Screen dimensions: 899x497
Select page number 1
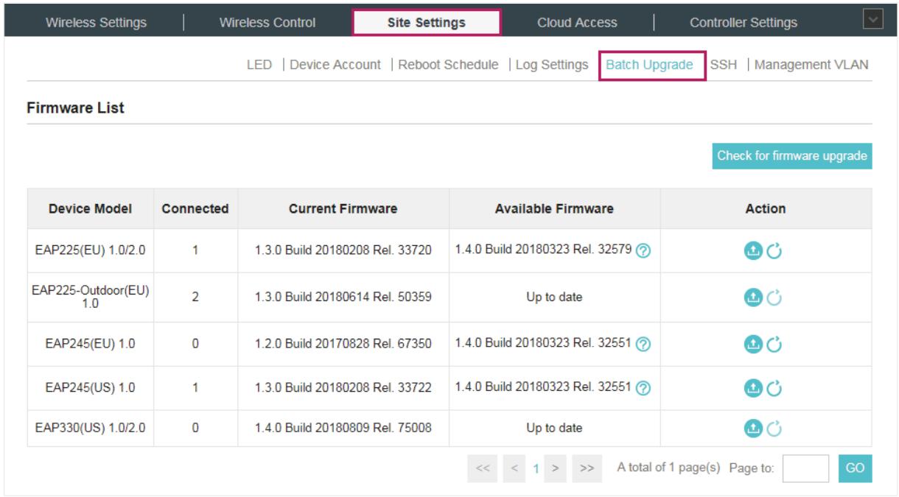point(538,469)
